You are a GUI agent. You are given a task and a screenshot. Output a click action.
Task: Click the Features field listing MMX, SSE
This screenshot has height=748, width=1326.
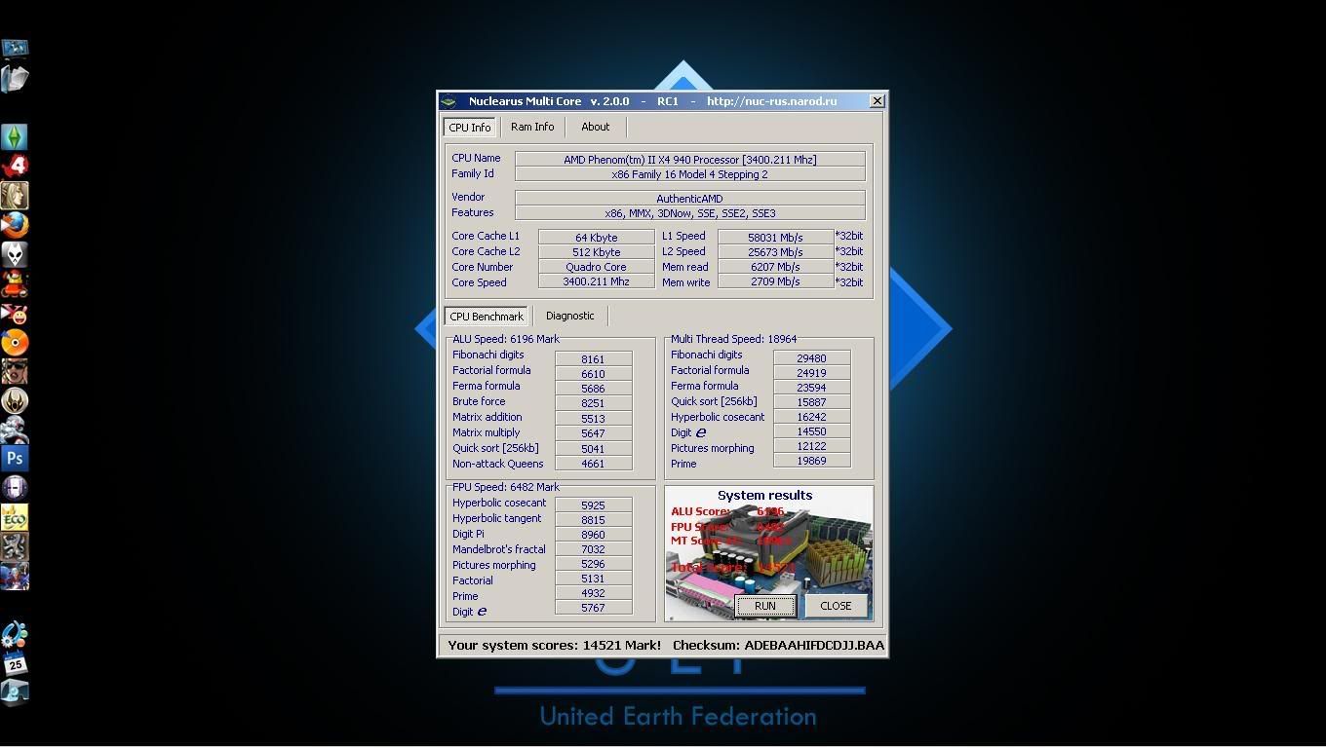690,213
